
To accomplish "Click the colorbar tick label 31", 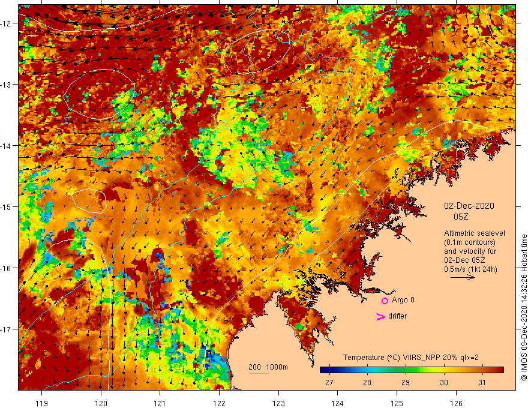I will [482, 382].
